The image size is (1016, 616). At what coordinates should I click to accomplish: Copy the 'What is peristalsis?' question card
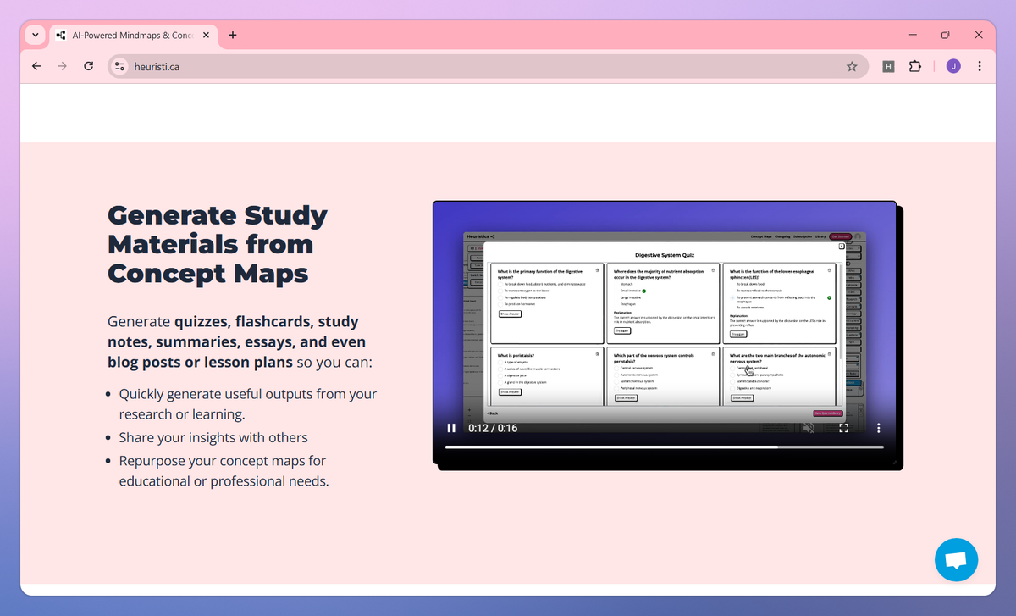(x=597, y=354)
